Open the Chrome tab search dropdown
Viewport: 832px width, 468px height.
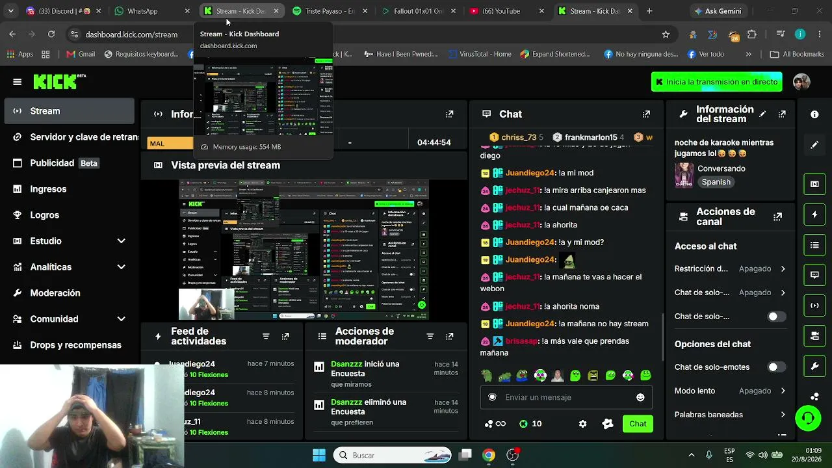pyautogui.click(x=12, y=11)
